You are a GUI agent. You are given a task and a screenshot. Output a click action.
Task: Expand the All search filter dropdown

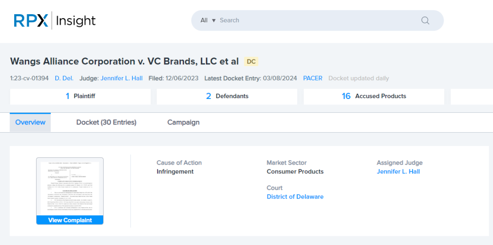(208, 21)
